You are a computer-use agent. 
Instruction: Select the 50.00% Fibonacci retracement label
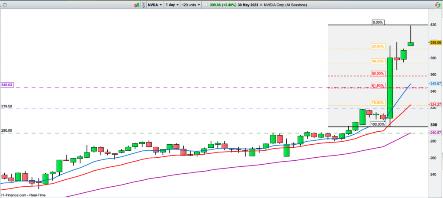[377, 74]
